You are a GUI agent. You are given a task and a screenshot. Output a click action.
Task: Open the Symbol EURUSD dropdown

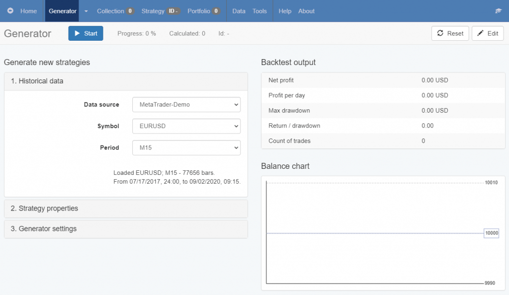pos(186,126)
